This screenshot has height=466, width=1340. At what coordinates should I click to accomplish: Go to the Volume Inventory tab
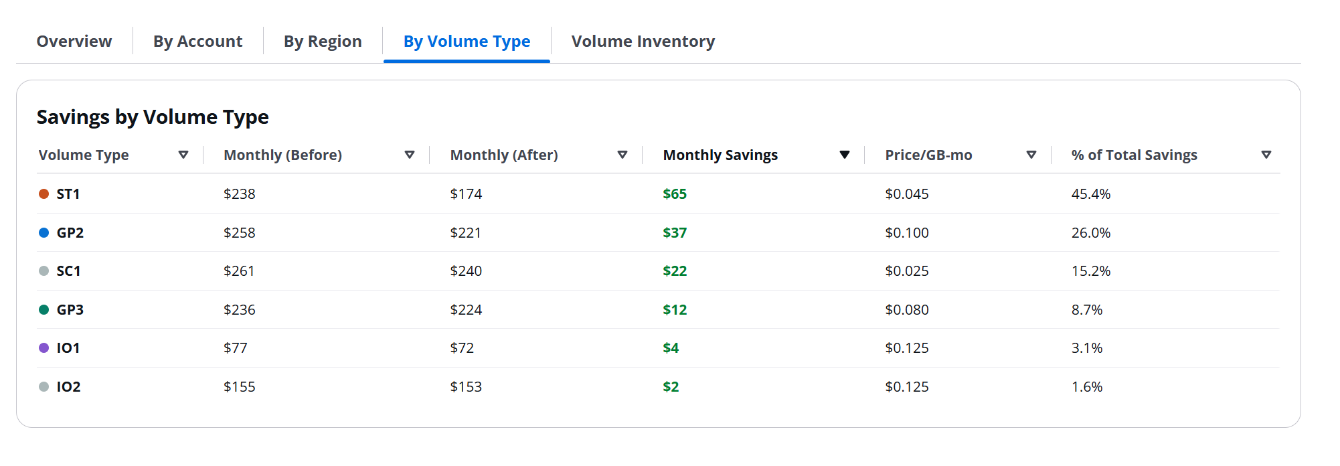coord(643,42)
